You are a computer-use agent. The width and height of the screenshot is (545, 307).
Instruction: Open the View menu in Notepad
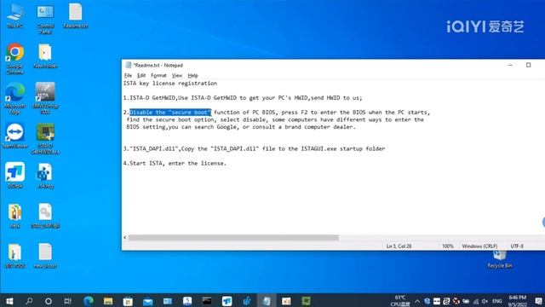pyautogui.click(x=177, y=76)
